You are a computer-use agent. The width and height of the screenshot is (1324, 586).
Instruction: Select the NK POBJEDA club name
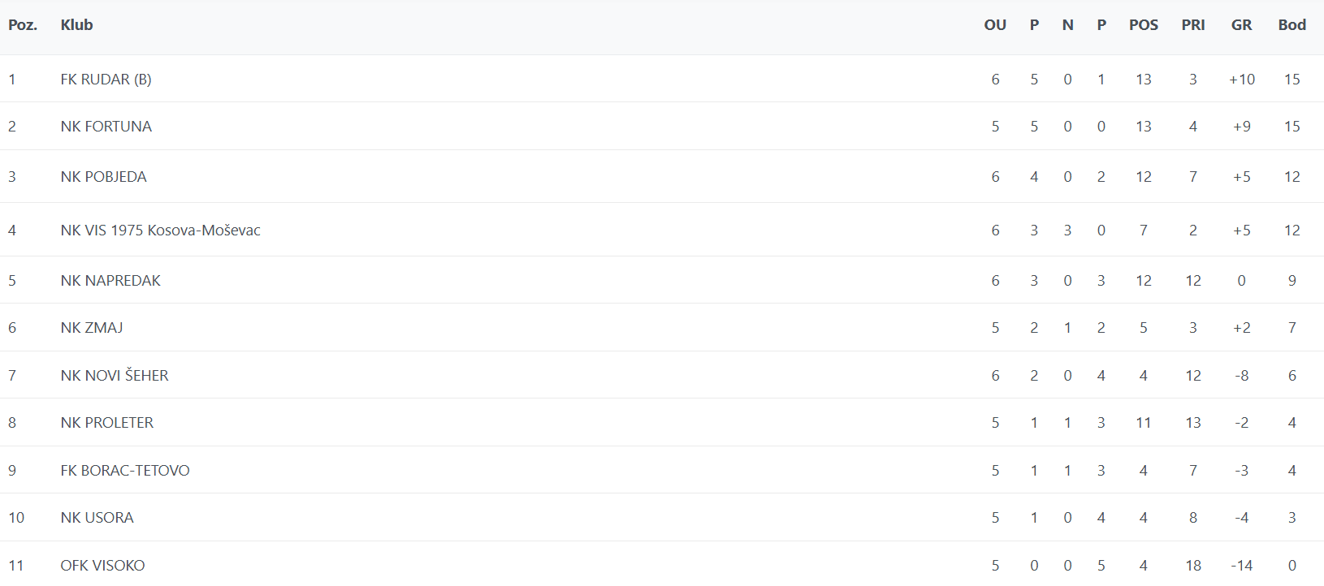click(103, 177)
